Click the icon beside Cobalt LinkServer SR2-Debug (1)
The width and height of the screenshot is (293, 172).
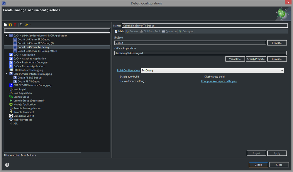15,43
